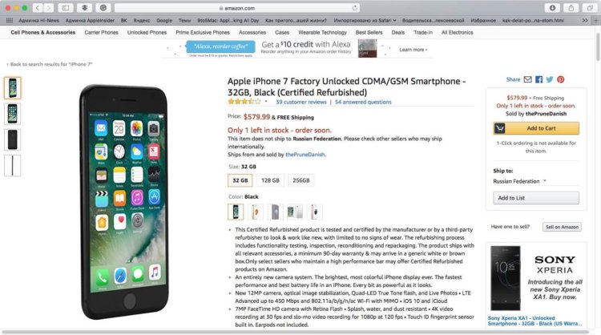Open 39 customer reviews link
Image resolution: width=601 pixels, height=335 pixels.
300,102
